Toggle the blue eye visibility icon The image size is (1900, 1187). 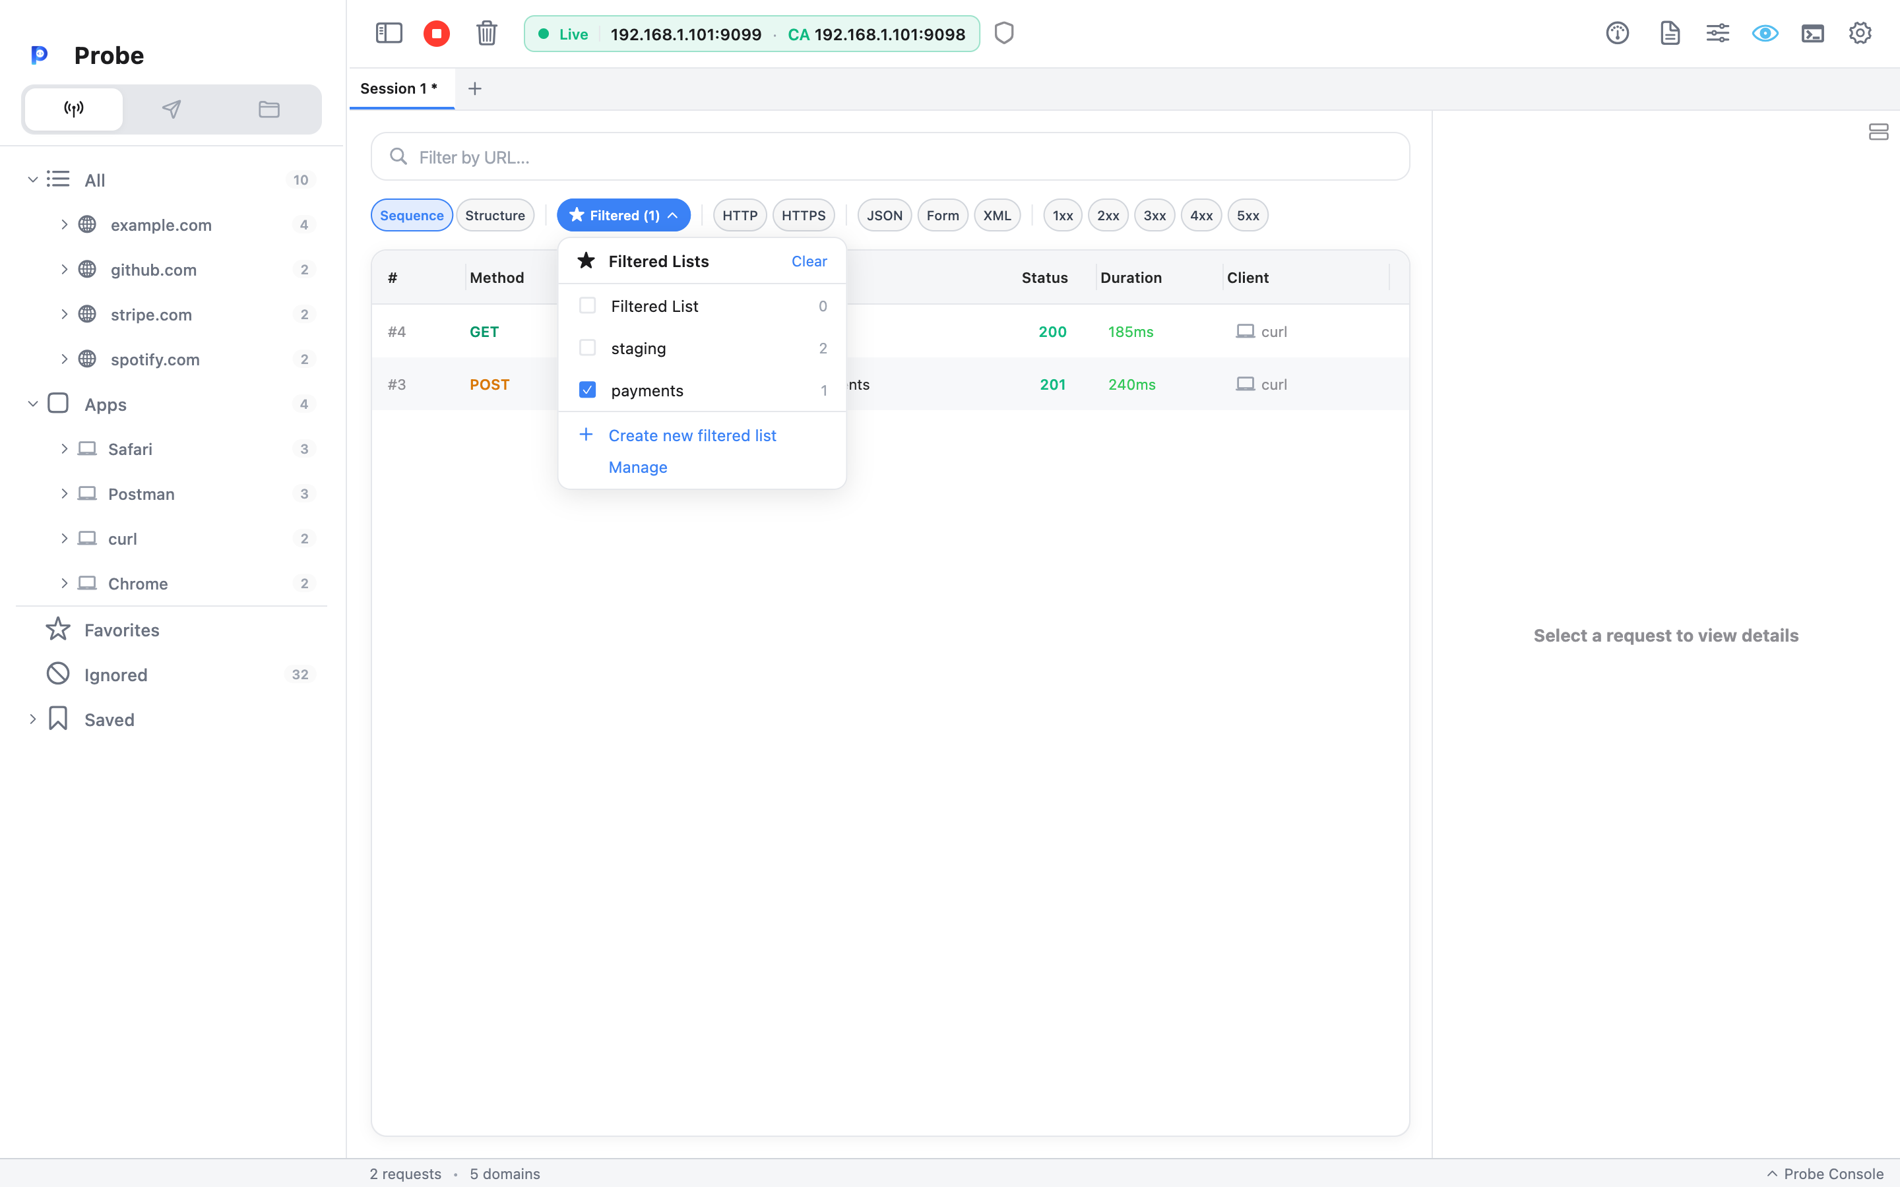pos(1765,33)
